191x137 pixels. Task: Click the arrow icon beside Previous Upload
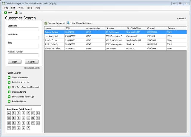[x=9, y=101]
